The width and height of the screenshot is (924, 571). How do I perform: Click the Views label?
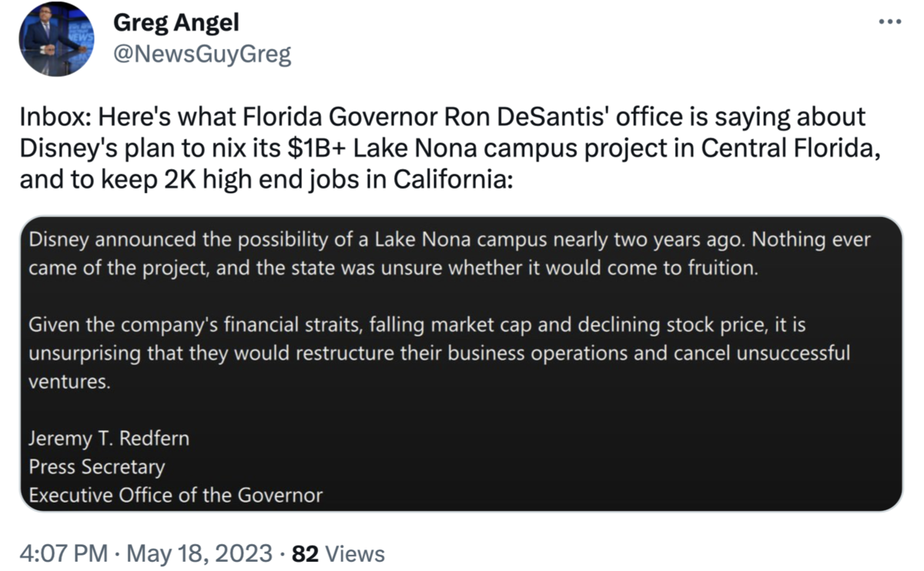(x=355, y=553)
